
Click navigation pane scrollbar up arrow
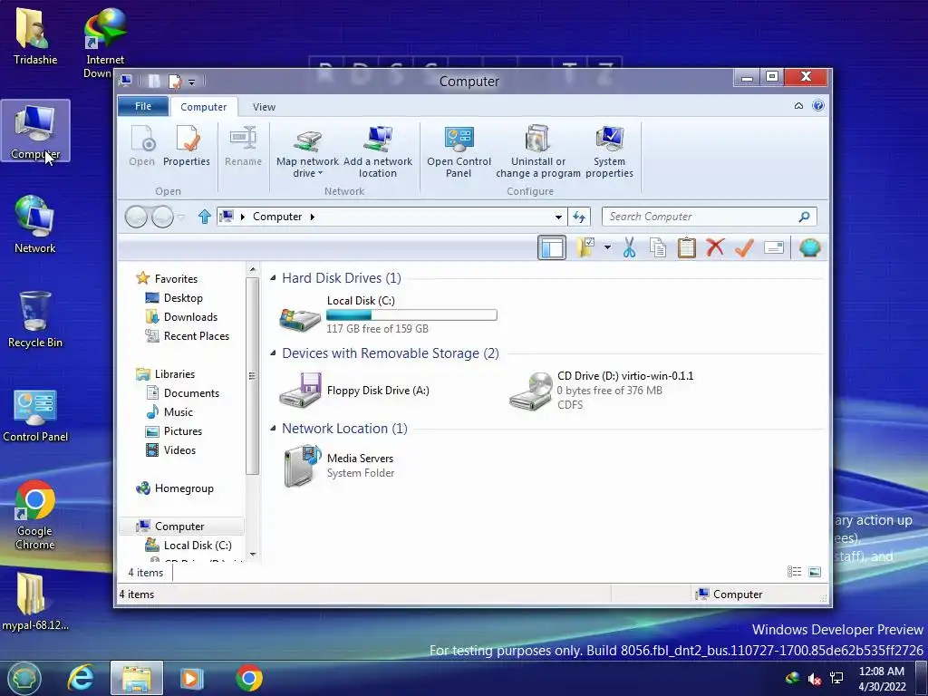click(x=253, y=269)
